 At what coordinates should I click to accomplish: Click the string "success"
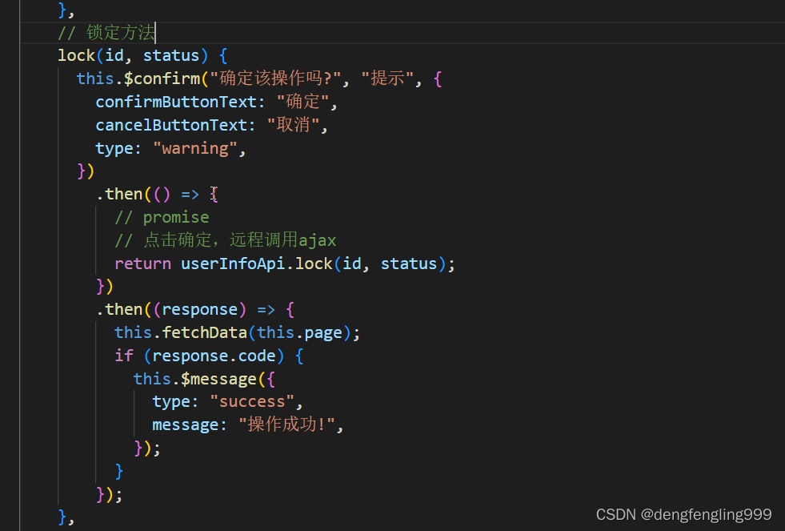(252, 402)
